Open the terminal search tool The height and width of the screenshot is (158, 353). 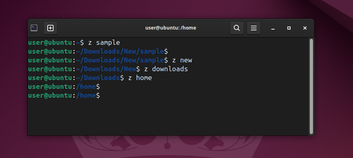pos(237,28)
